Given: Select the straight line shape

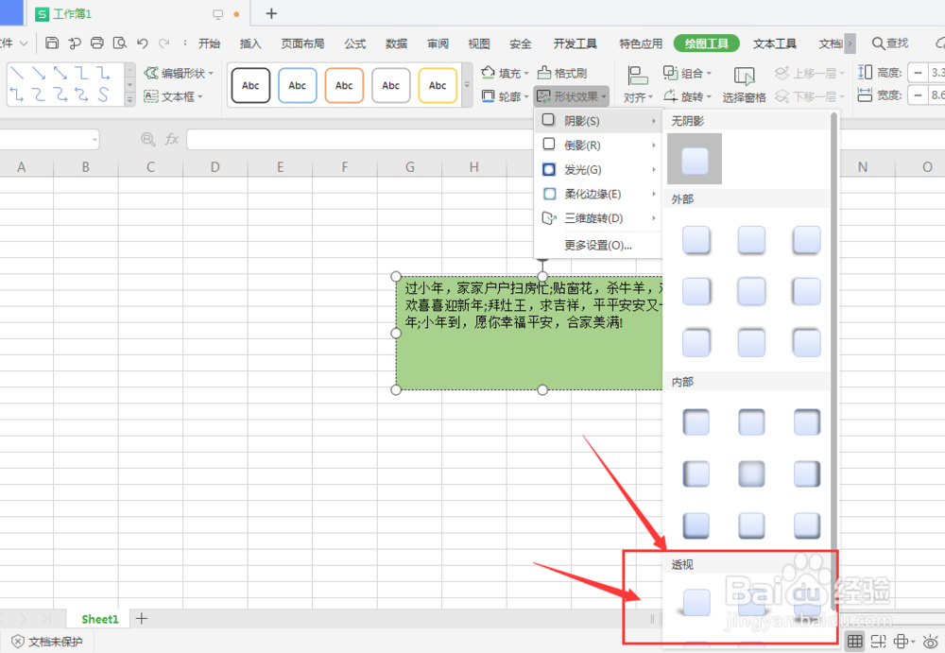Looking at the screenshot, I should pyautogui.click(x=17, y=73).
